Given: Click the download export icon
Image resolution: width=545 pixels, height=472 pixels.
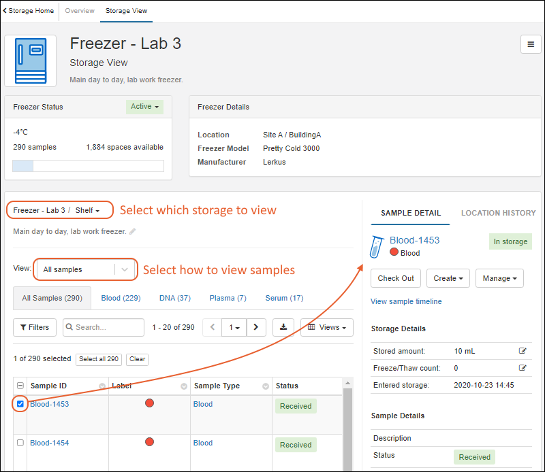Looking at the screenshot, I should coord(283,327).
